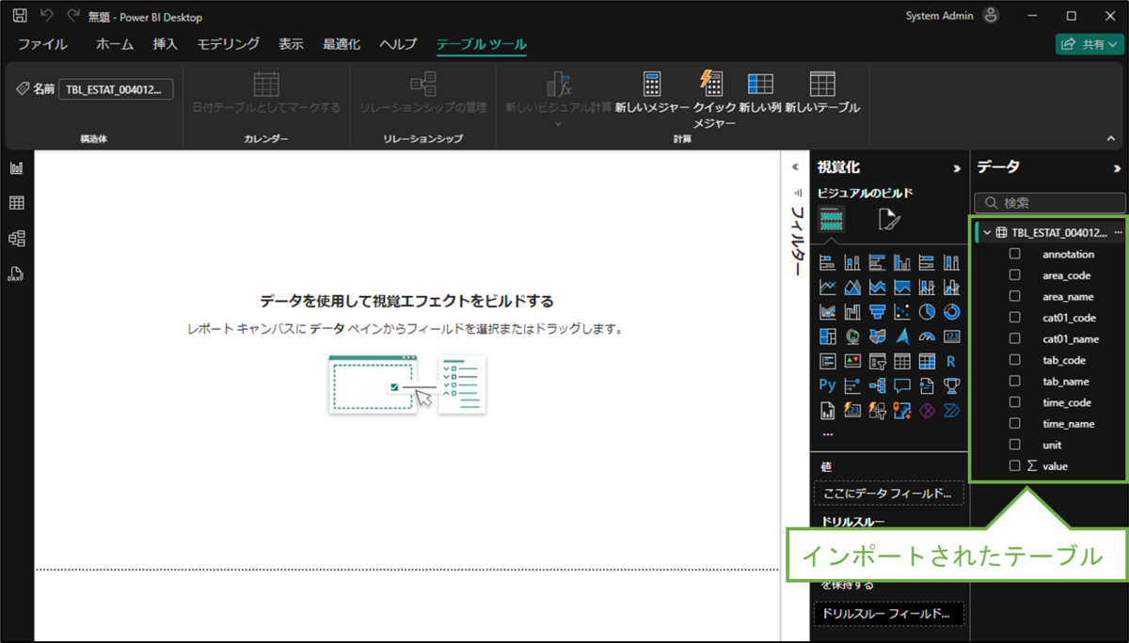The image size is (1129, 643).
Task: Collapse the 視覚化 pane
Action: [x=957, y=168]
